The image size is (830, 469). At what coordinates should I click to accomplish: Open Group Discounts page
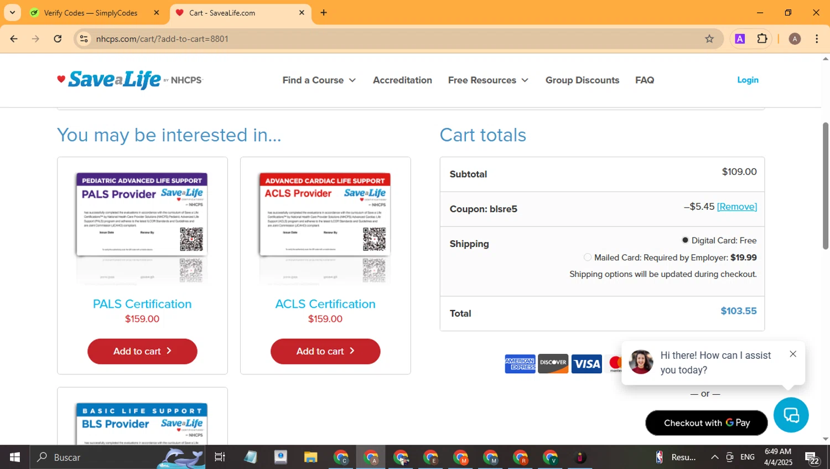coord(582,80)
